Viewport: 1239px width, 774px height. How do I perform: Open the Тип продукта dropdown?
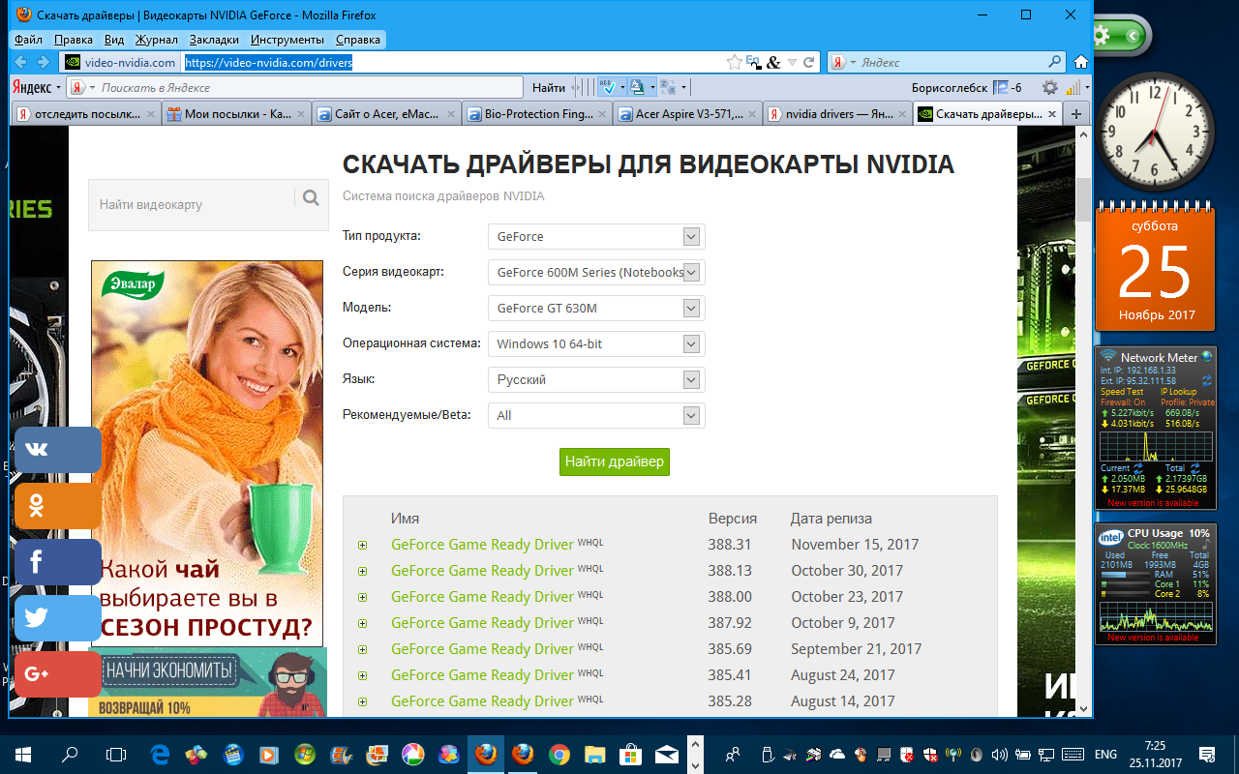[x=596, y=236]
